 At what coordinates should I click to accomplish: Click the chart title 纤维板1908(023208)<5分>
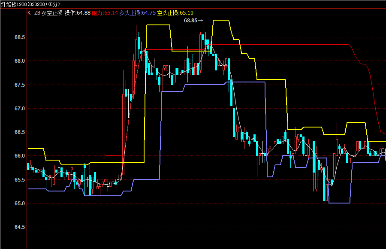pyautogui.click(x=30, y=4)
